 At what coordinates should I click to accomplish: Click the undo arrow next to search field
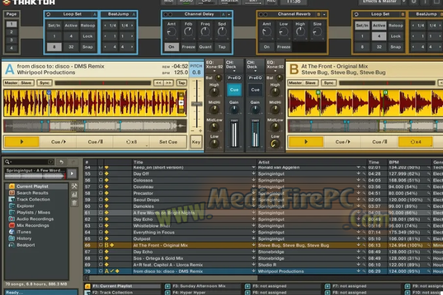61,162
